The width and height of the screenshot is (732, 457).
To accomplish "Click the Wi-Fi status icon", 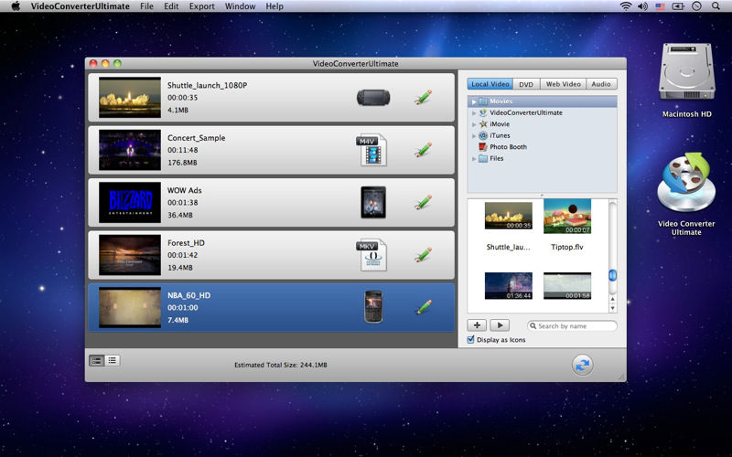I will (x=626, y=6).
